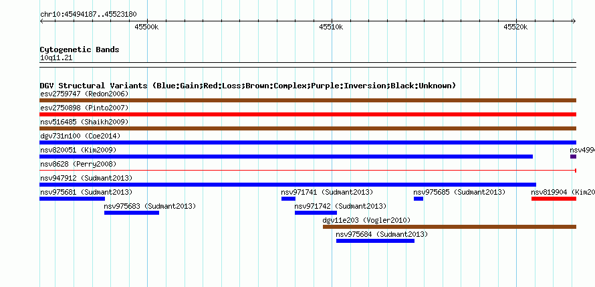Image resolution: width=595 pixels, height=287 pixels.
Task: Select the nsv947912 (Sudmant2013) label
Action: point(86,178)
